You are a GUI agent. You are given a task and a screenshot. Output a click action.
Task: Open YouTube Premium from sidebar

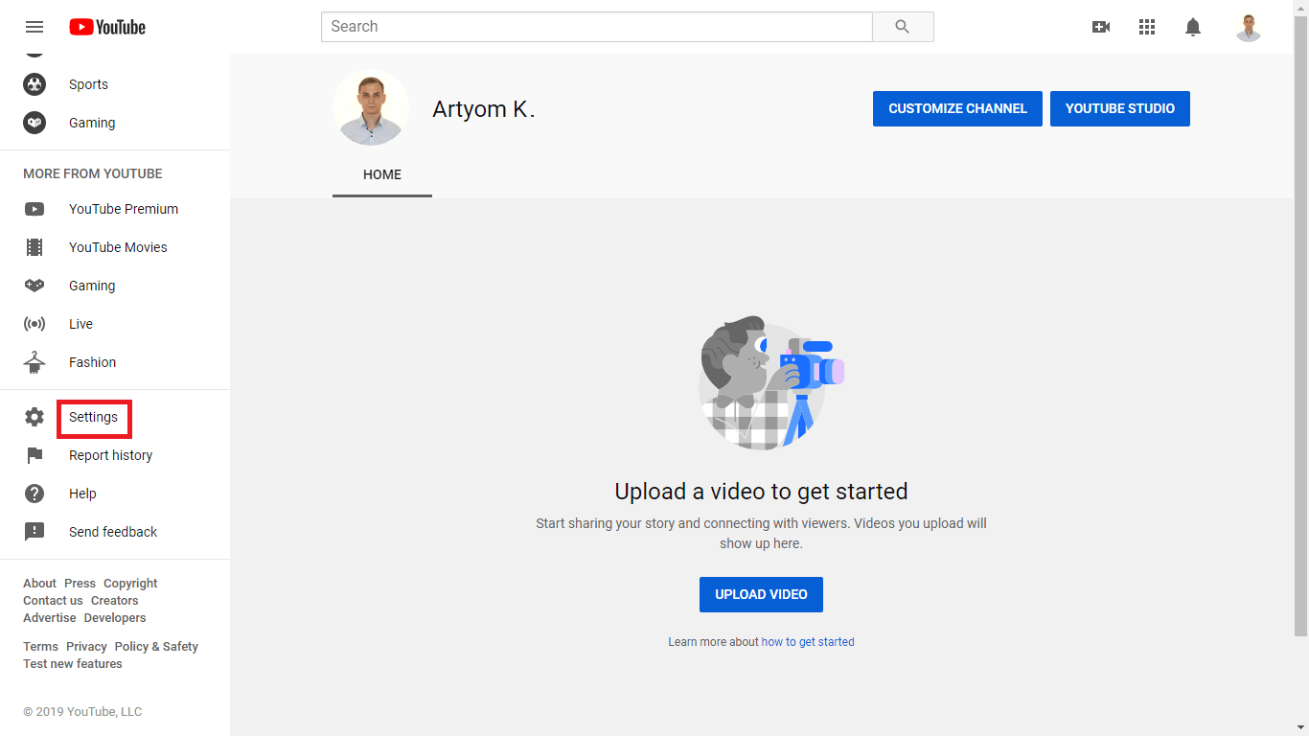coord(123,209)
